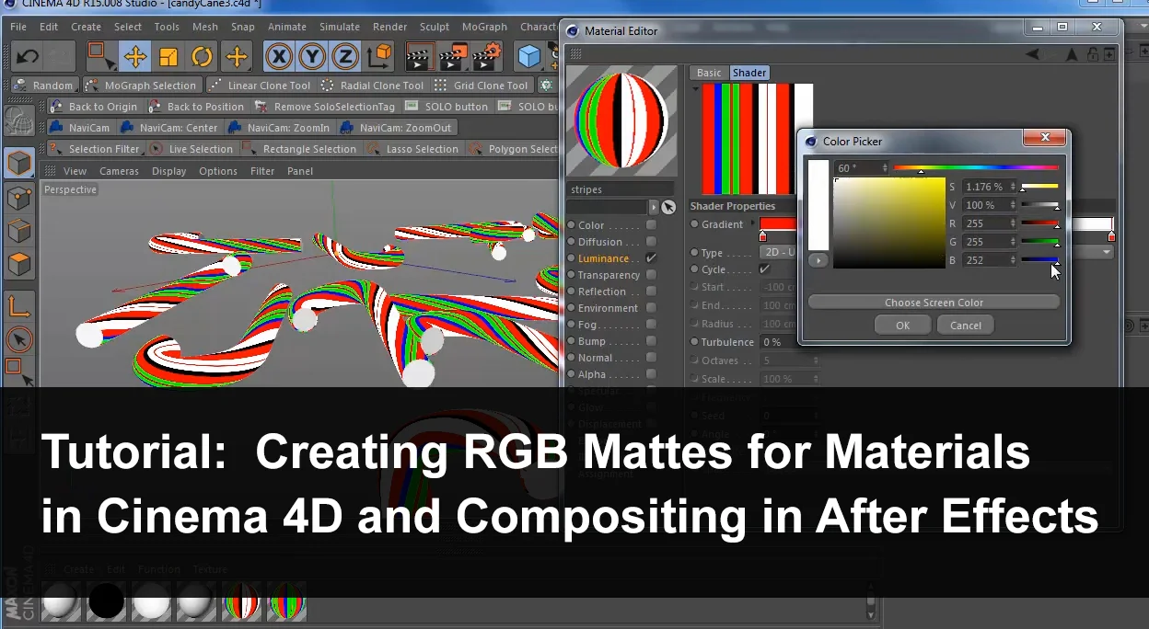Click Remove SoloSelectionTag
This screenshot has height=629, width=1149.
coord(325,107)
